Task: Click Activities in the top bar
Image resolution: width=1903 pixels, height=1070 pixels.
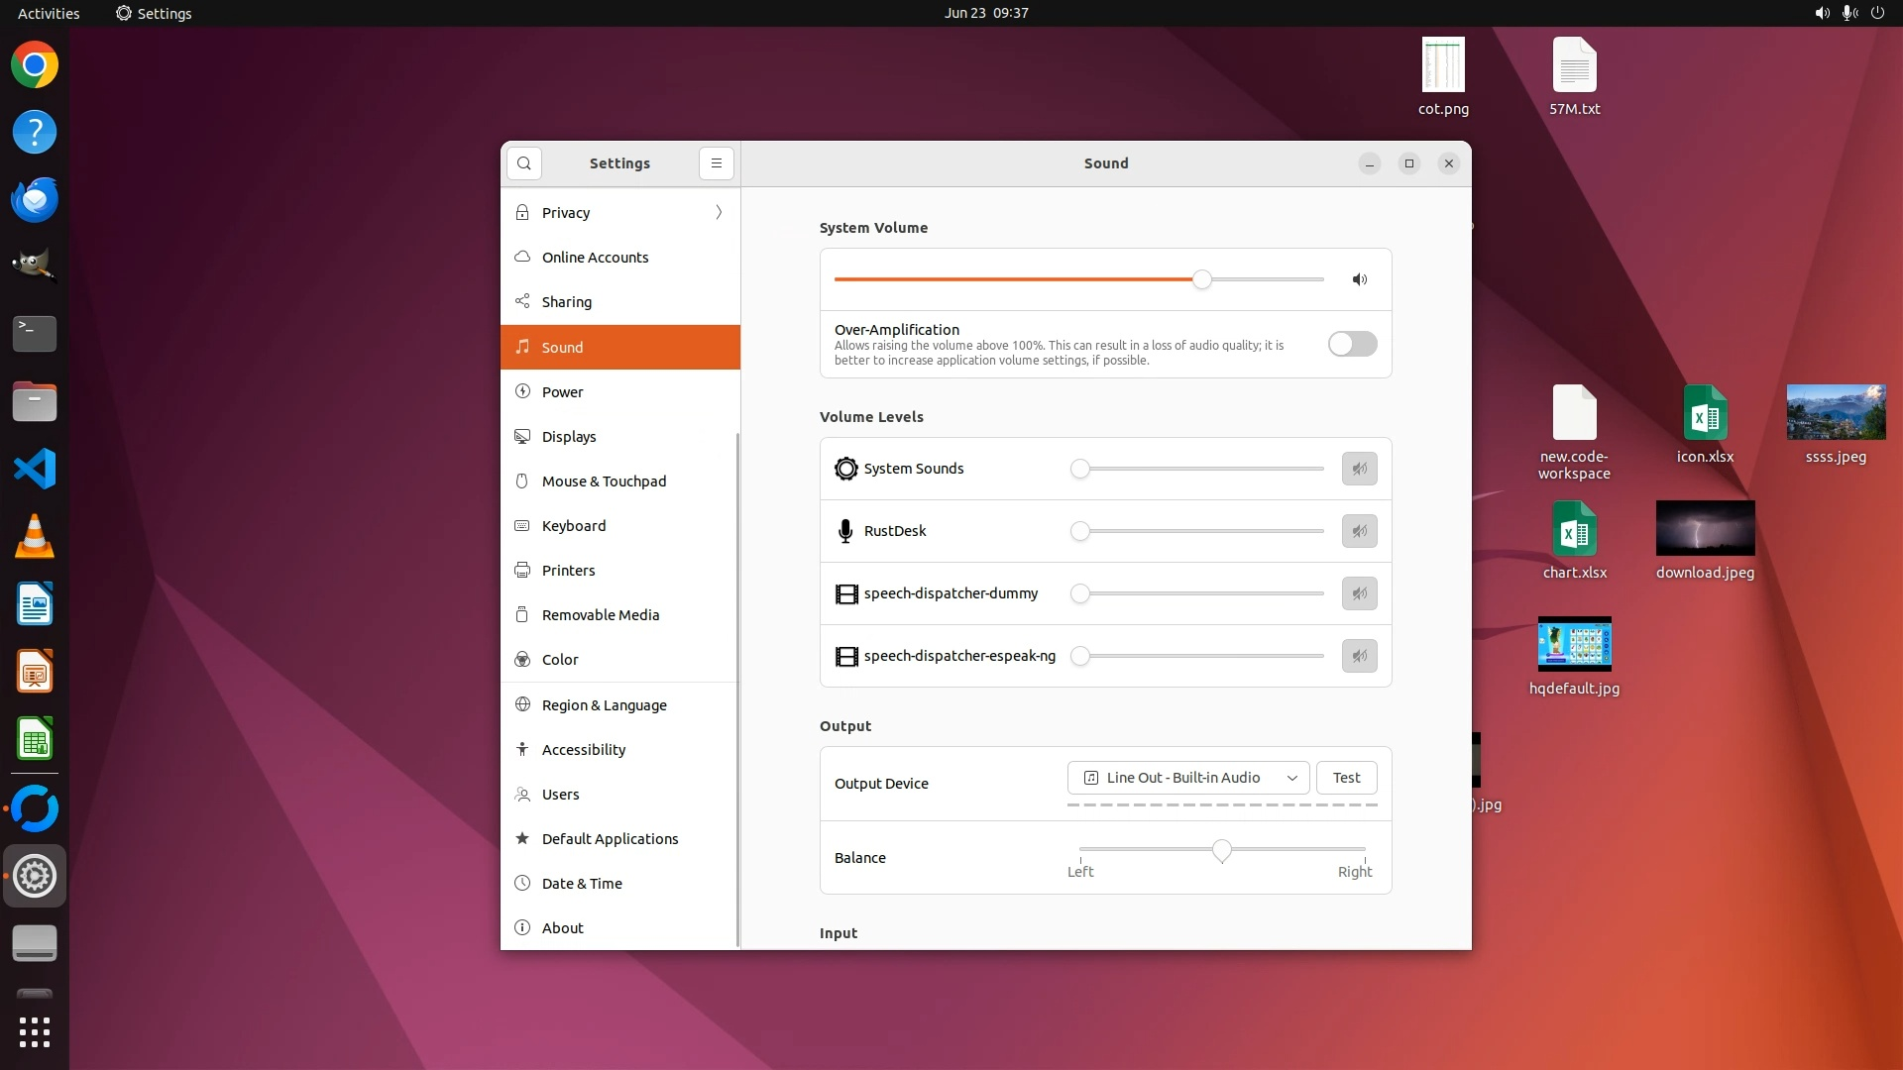Action: point(49,13)
